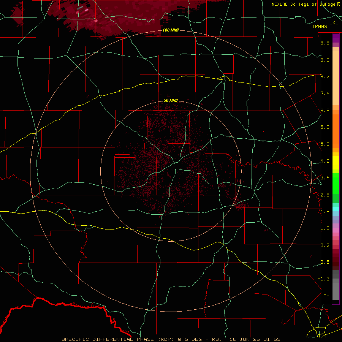The width and height of the screenshot is (342, 342).
Task: Click the DKD units label
Action: pos(334,22)
